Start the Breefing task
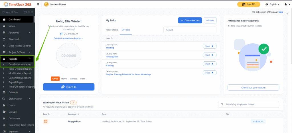The image size is (292, 133). pos(210,46)
